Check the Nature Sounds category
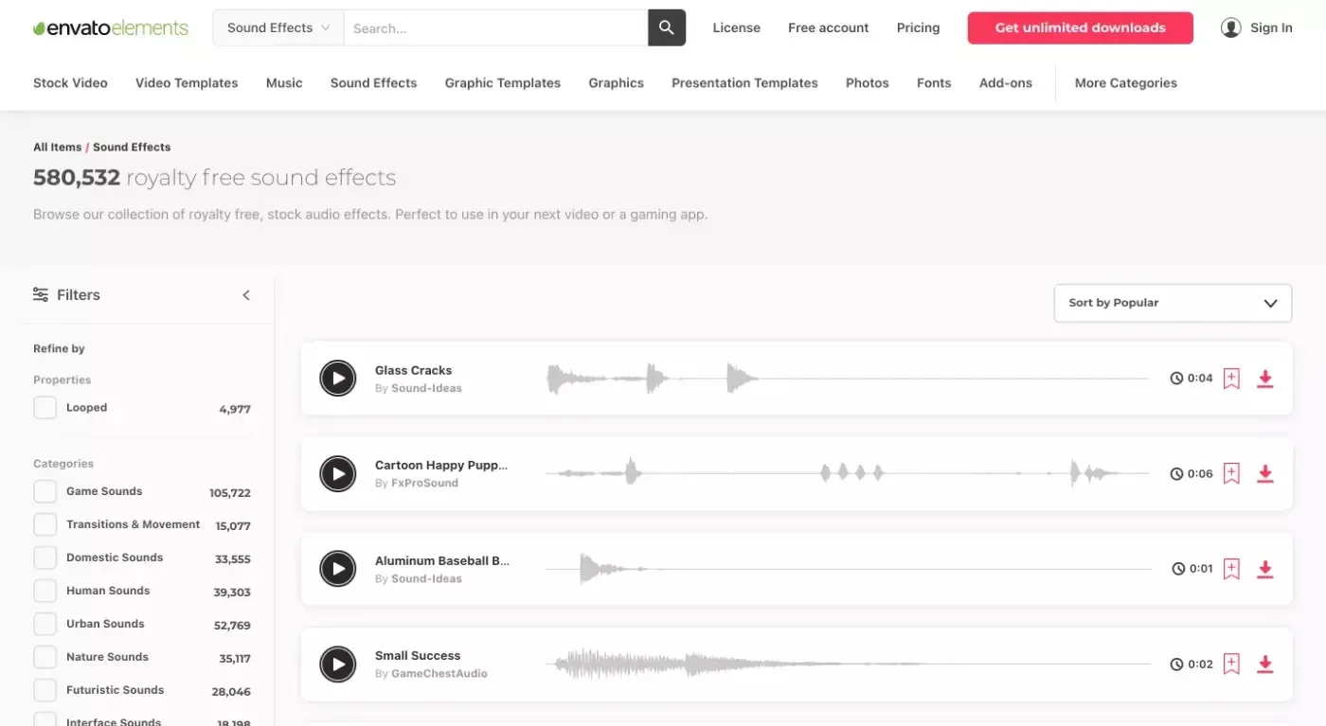Image resolution: width=1326 pixels, height=726 pixels. (x=45, y=657)
